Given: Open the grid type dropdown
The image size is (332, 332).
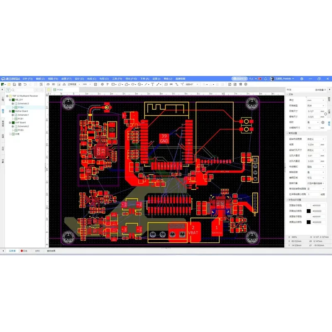Looking at the screenshot, I should pyautogui.click(x=316, y=106).
